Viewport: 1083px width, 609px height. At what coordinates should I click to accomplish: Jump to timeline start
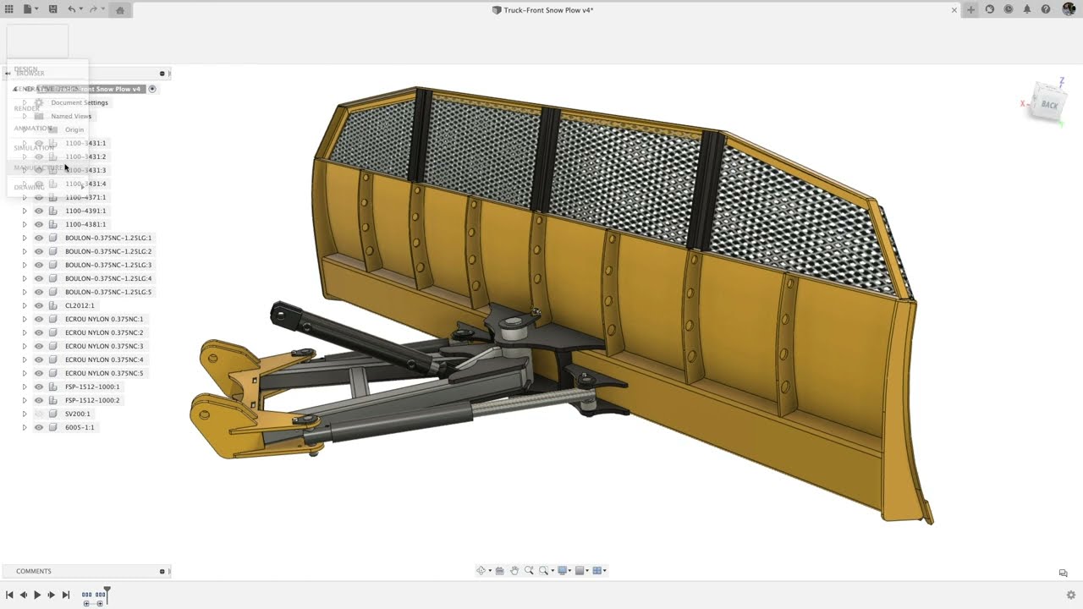tap(9, 595)
